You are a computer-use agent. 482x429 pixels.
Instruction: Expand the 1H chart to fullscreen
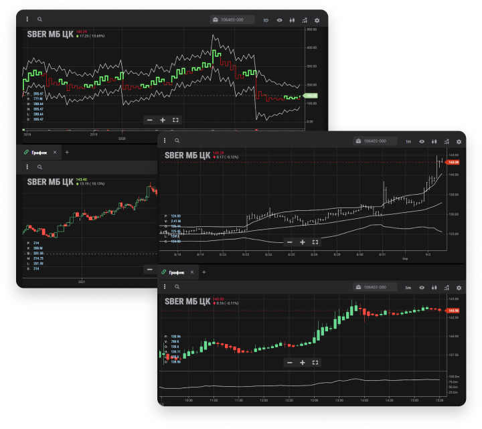[x=315, y=242]
